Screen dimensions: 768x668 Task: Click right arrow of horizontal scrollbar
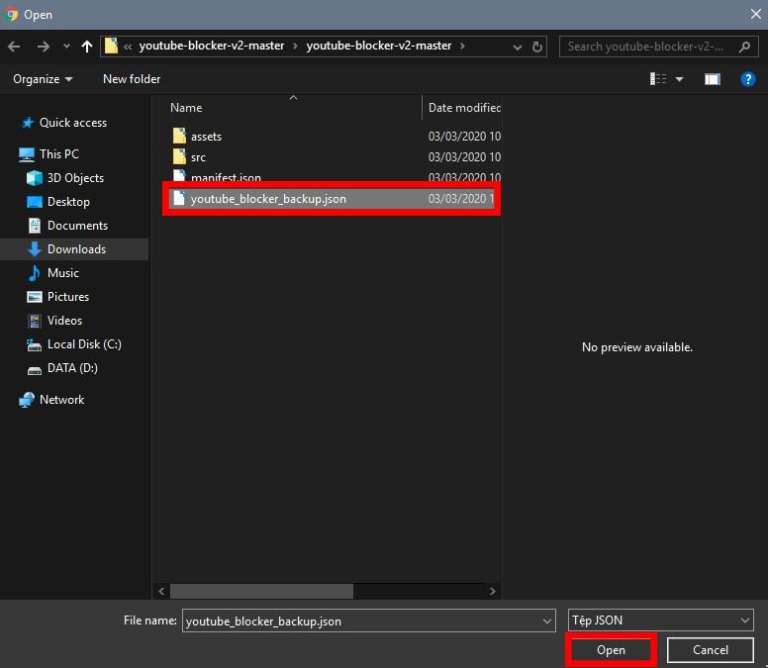click(x=493, y=591)
